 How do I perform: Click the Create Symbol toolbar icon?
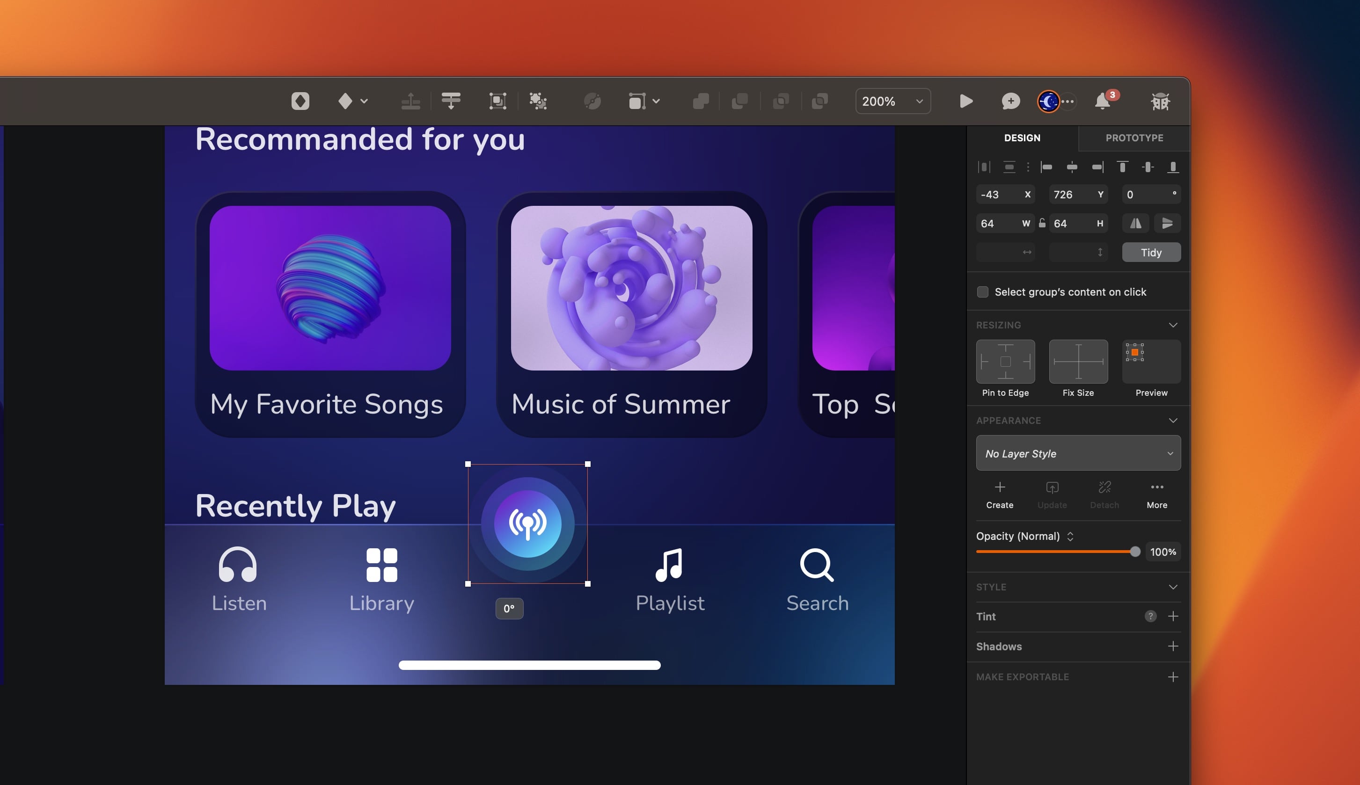click(300, 101)
